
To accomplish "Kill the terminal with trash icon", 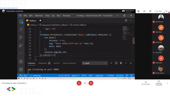I will click(x=121, y=63).
